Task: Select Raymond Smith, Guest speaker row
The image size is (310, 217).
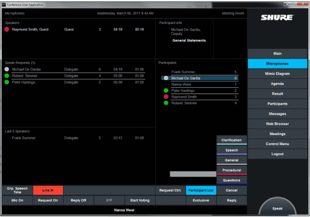Action: 75,29
